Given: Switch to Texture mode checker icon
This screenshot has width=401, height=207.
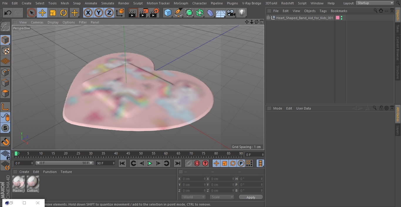Looking at the screenshot, I should [x=5, y=51].
